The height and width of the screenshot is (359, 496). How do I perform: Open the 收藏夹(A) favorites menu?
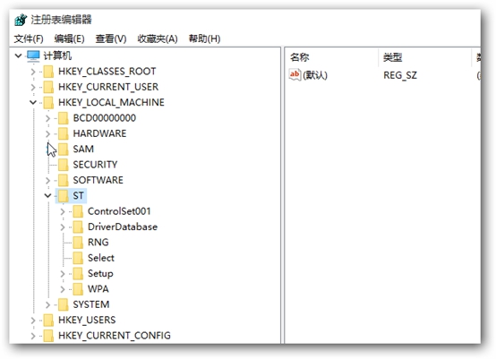pos(158,38)
